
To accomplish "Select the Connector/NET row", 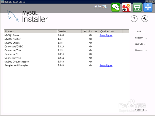I will click(x=66, y=58).
